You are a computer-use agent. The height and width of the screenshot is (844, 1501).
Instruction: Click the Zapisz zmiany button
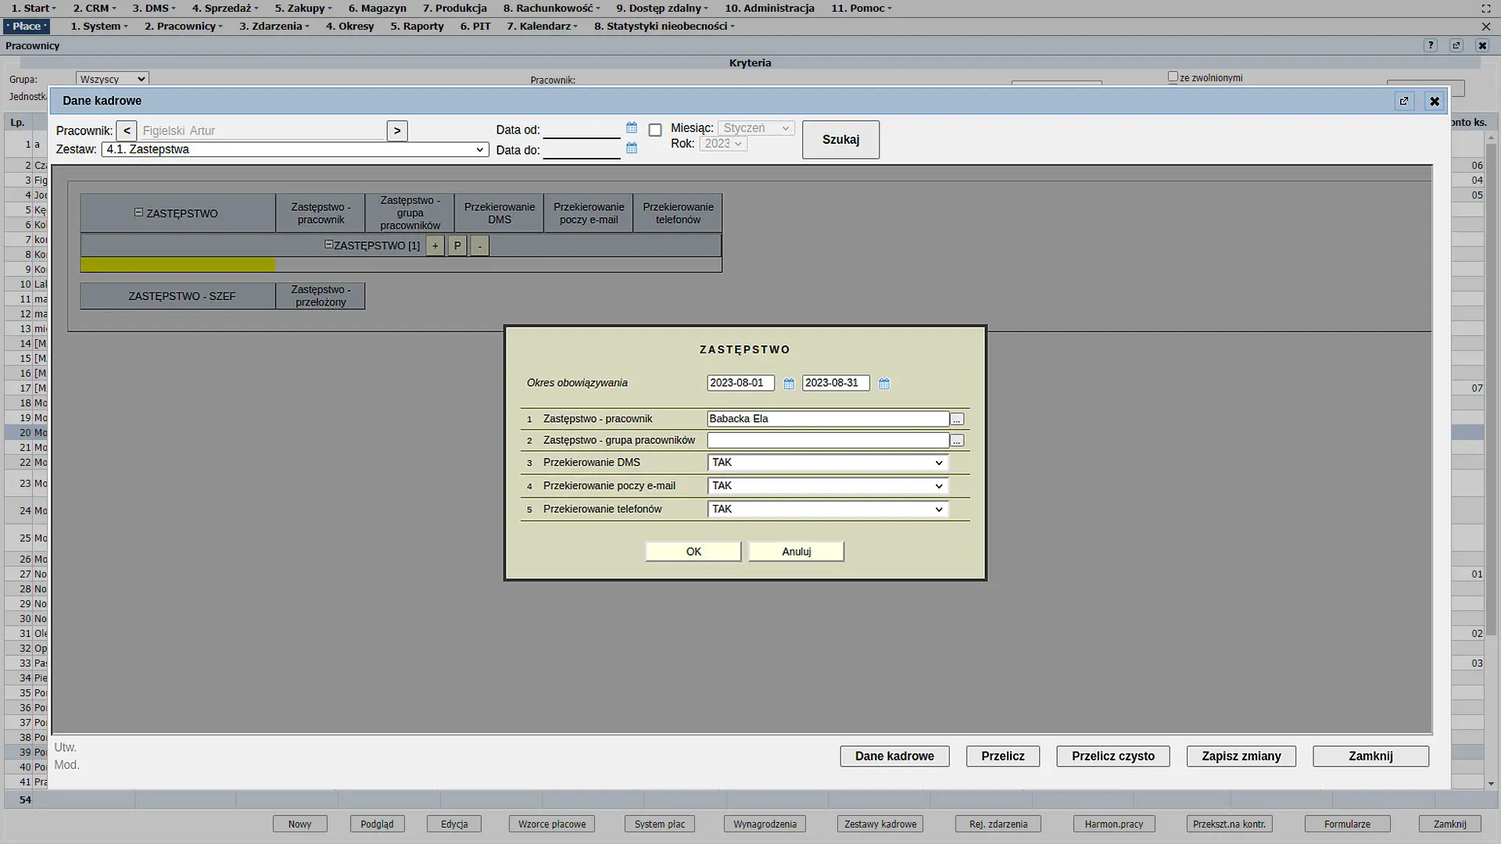pyautogui.click(x=1241, y=756)
